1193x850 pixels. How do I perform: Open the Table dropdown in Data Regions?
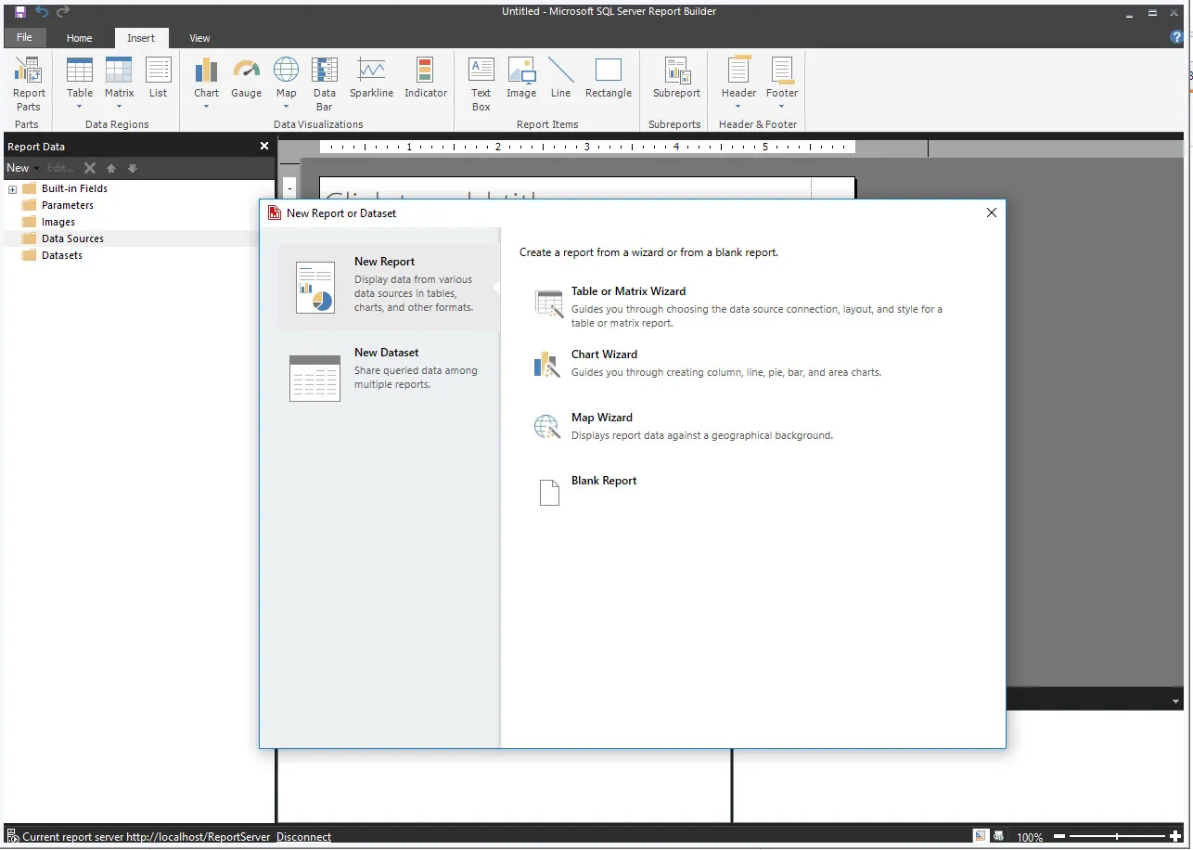pyautogui.click(x=80, y=107)
